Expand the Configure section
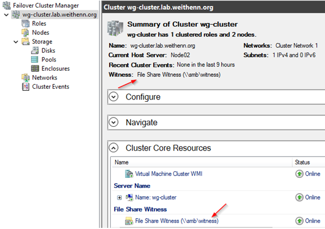The image size is (325, 229). coord(114,97)
